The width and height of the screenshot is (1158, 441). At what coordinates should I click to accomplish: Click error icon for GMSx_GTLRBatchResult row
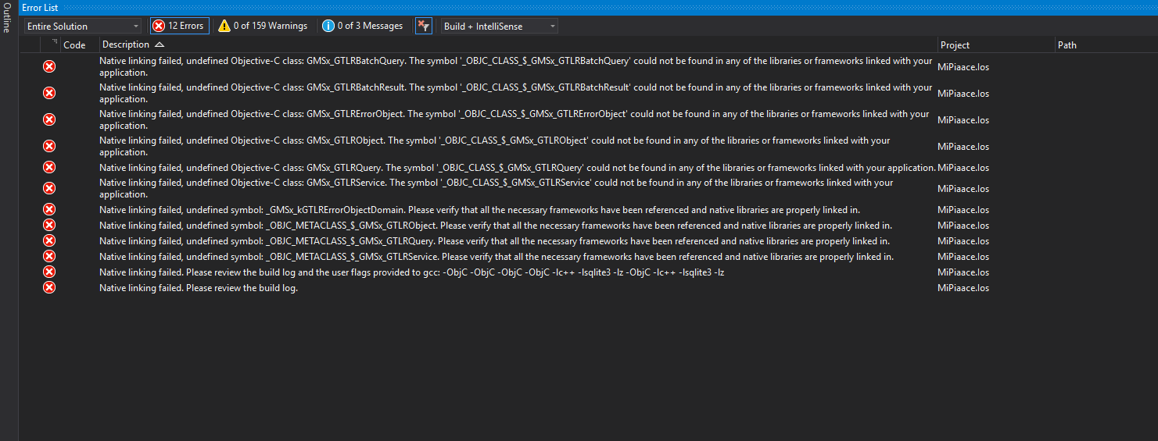tap(49, 93)
